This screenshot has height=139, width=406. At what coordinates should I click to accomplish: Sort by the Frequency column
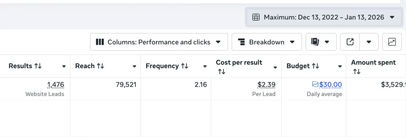pyautogui.click(x=185, y=66)
